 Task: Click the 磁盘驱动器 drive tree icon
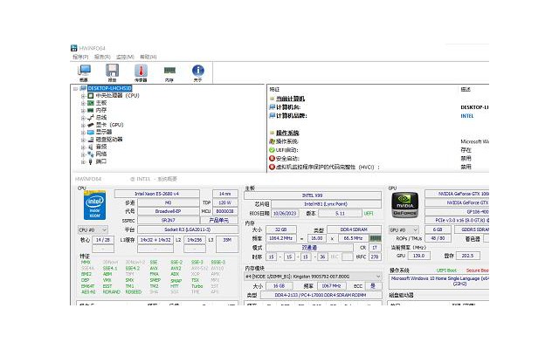point(91,140)
